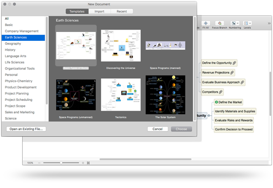This screenshot has height=188, width=273.
Task: Choose the Space Programs (manned) template
Action: (x=165, y=45)
